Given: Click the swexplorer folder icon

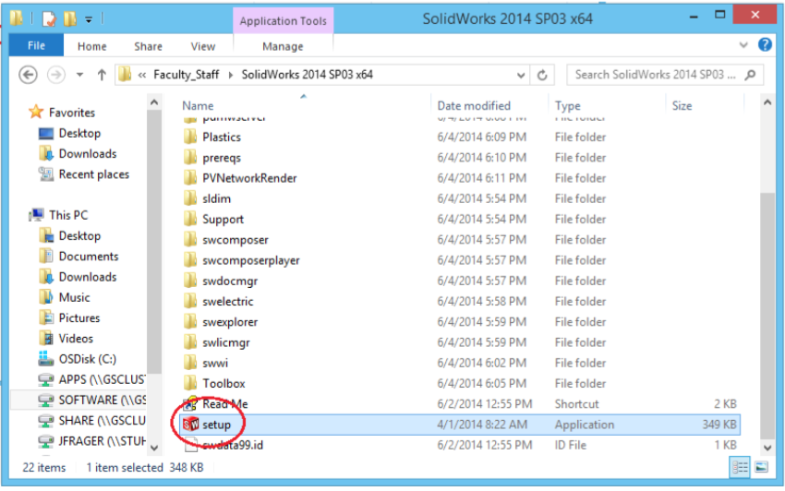Looking at the screenshot, I should (x=189, y=321).
